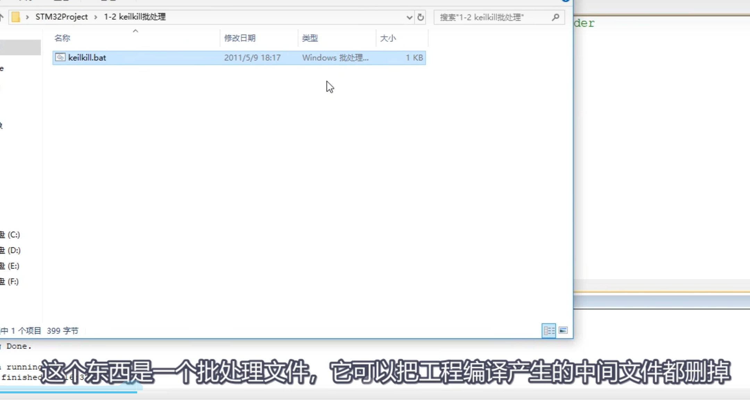Click the 1-2 keilkill批处理 breadcrumb segment

pyautogui.click(x=135, y=17)
